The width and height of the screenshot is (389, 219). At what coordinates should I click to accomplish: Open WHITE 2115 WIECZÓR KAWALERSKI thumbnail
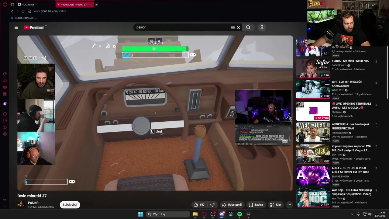coord(313,89)
